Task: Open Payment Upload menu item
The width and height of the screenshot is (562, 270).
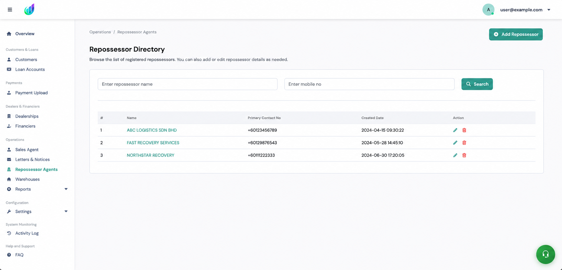Action: 31,93
